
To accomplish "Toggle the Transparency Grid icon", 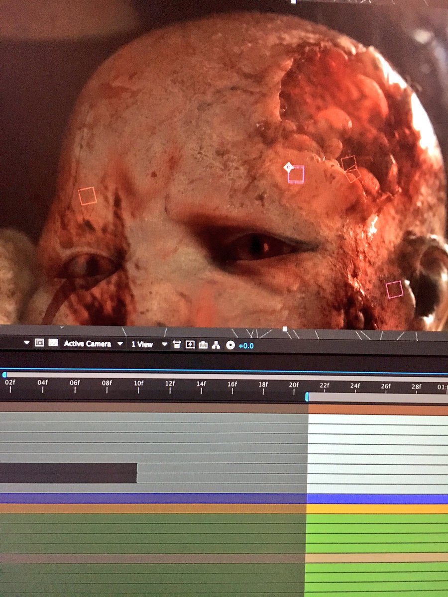I will 53,343.
